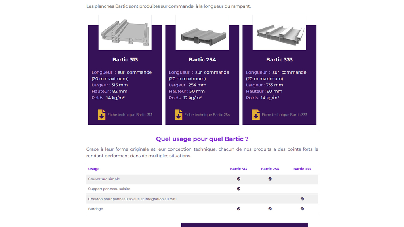404x227 pixels.
Task: Open the Fiche technique Bartic 313 link
Action: point(130,115)
